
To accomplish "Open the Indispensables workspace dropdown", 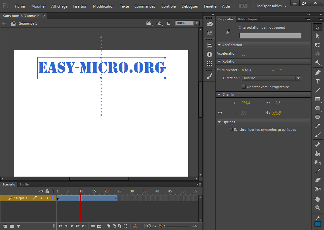I will 271,6.
